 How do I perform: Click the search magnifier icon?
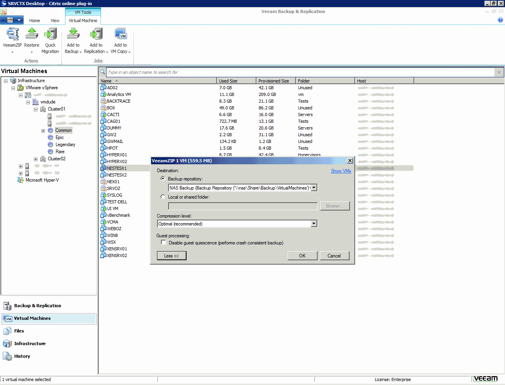[103, 72]
